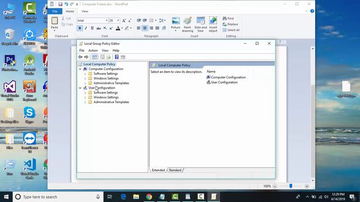
Task: Click Italic button in WordPad ribbon
Action: pos(86,28)
